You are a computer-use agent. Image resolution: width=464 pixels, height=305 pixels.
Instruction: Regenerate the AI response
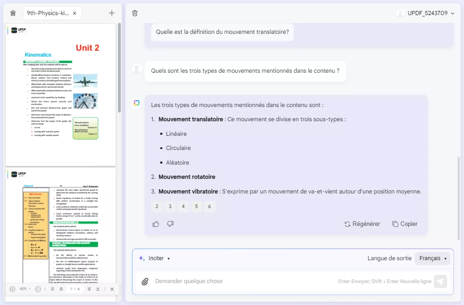(x=363, y=224)
